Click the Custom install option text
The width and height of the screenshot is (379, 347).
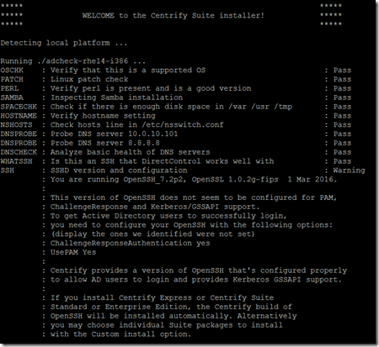(x=141, y=334)
